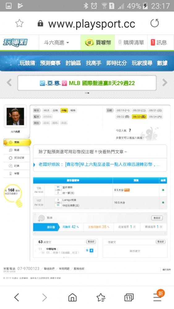
Task: Click the playsport site logo
Action: pos(15,43)
